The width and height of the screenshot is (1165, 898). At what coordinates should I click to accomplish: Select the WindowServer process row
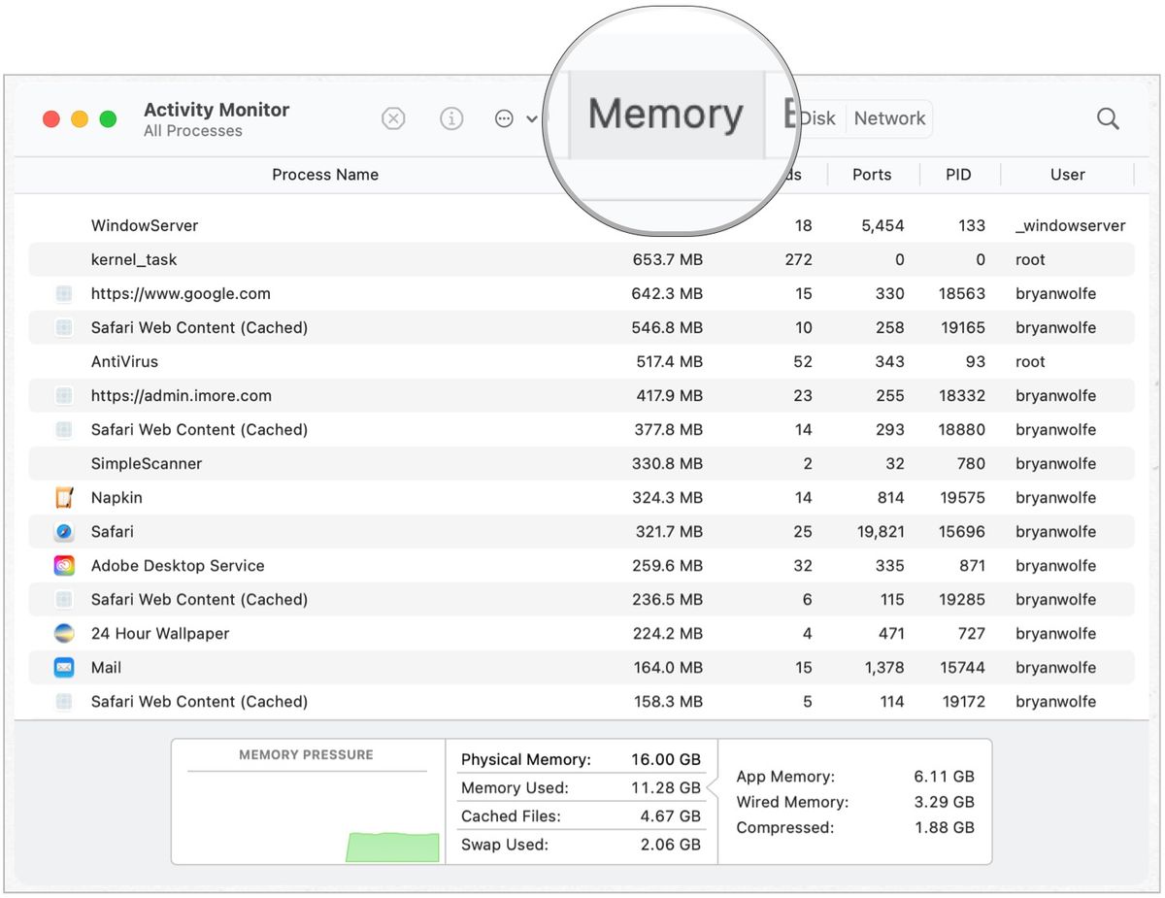(388, 225)
